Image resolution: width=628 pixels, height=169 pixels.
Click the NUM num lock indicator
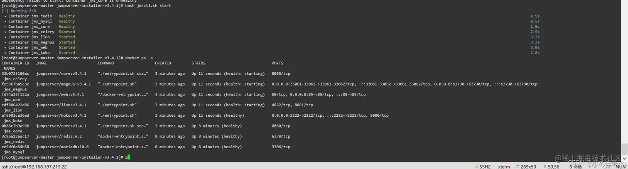point(620,167)
